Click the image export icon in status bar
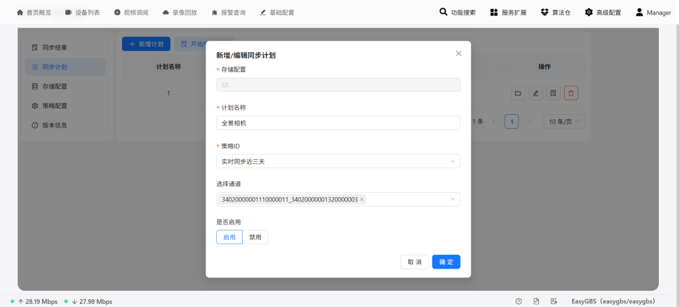The width and height of the screenshot is (679, 307). [x=553, y=301]
